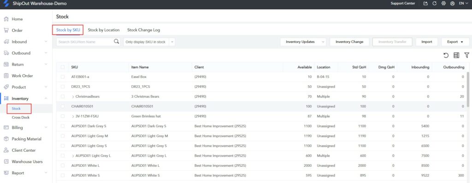The width and height of the screenshot is (472, 183).
Task: Click the Import button
Action: click(x=427, y=42)
